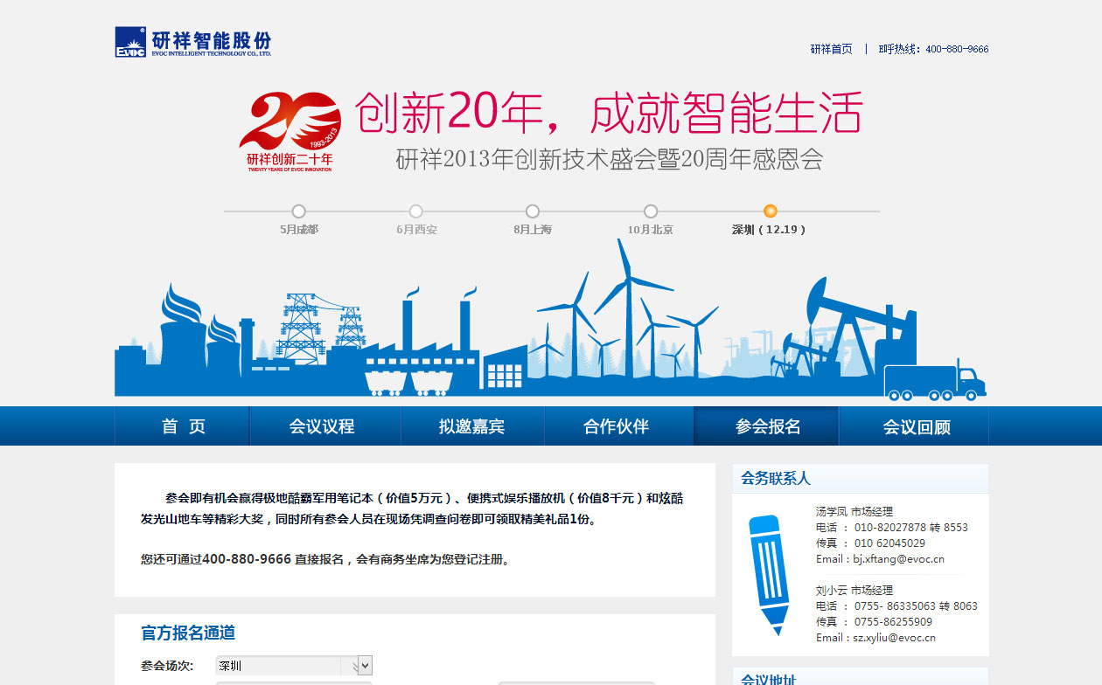Image resolution: width=1102 pixels, height=685 pixels.
Task: Click fax number 0755-86255909
Action: tap(893, 622)
